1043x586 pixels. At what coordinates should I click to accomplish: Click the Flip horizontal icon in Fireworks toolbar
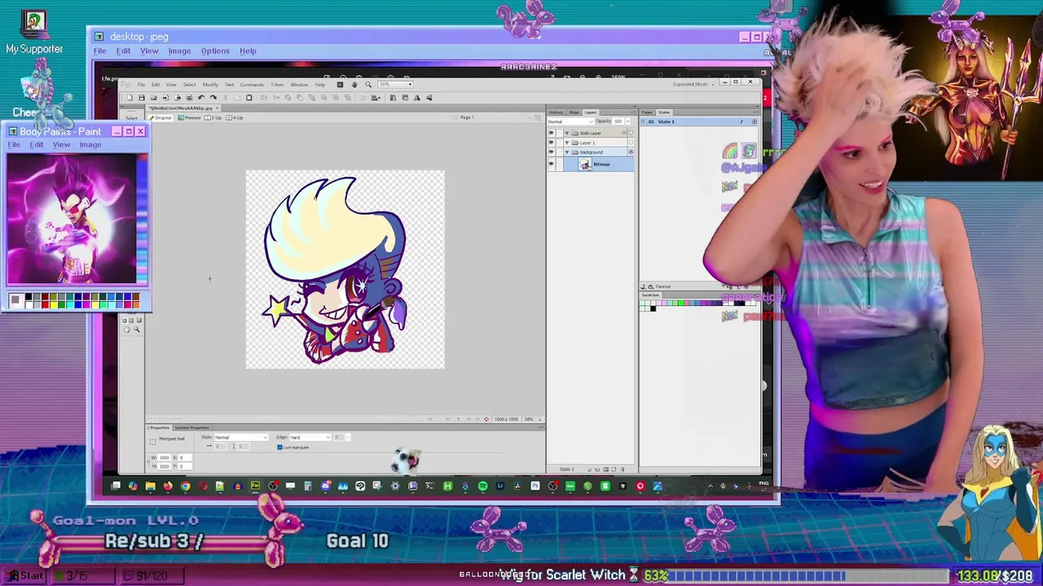pyautogui.click(x=416, y=98)
